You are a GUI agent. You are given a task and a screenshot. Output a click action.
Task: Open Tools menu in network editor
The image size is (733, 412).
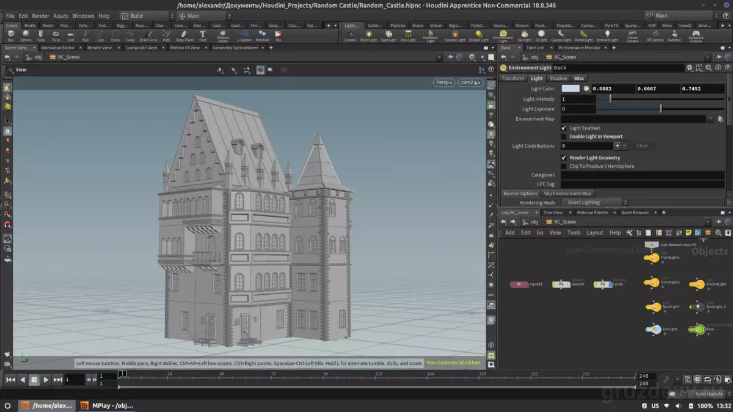(x=574, y=233)
